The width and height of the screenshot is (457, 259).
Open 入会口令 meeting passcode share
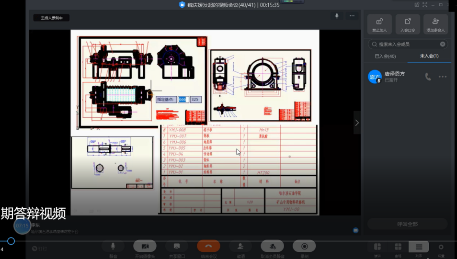408,24
